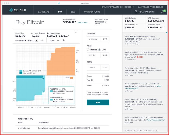Image resolution: width=169 pixels, height=135 pixels.
Task: Click the Add Funds link
Action: click(82, 23)
